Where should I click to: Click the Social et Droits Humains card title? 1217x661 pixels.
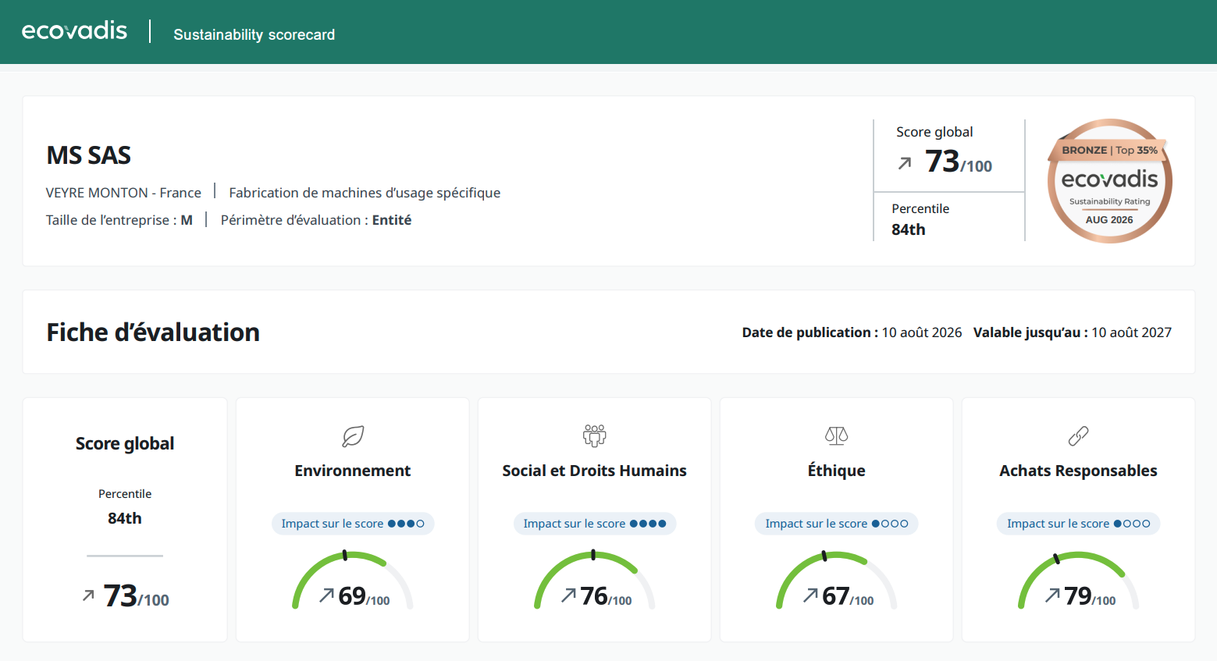tap(595, 471)
